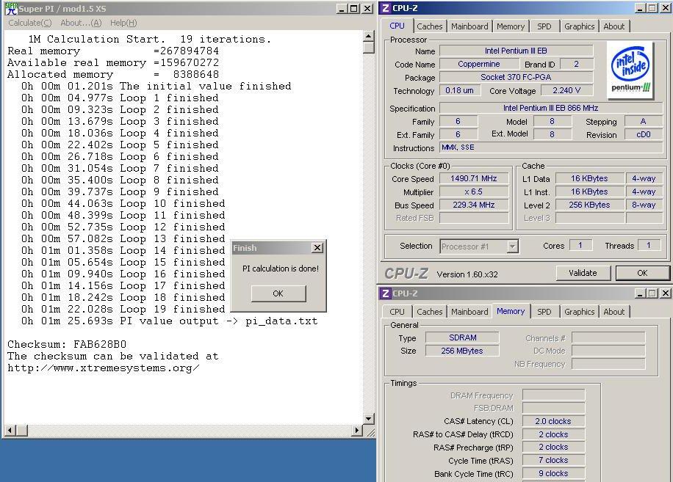Select CPU tab in lower CPU-Z window
Image resolution: width=673 pixels, height=482 pixels.
point(397,312)
